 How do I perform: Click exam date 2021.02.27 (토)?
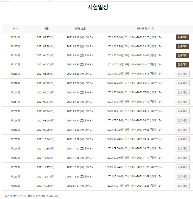click(x=46, y=37)
